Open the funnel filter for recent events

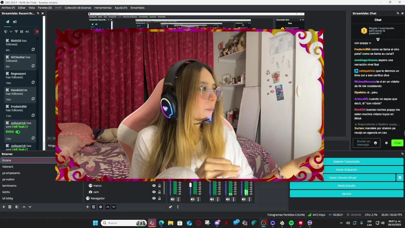point(16,32)
